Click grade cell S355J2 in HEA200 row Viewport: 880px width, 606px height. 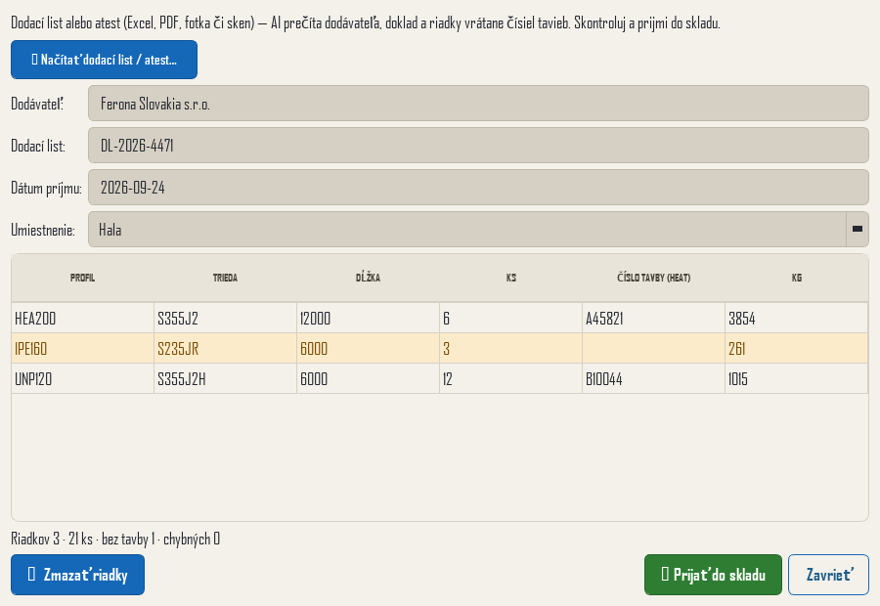click(x=225, y=319)
